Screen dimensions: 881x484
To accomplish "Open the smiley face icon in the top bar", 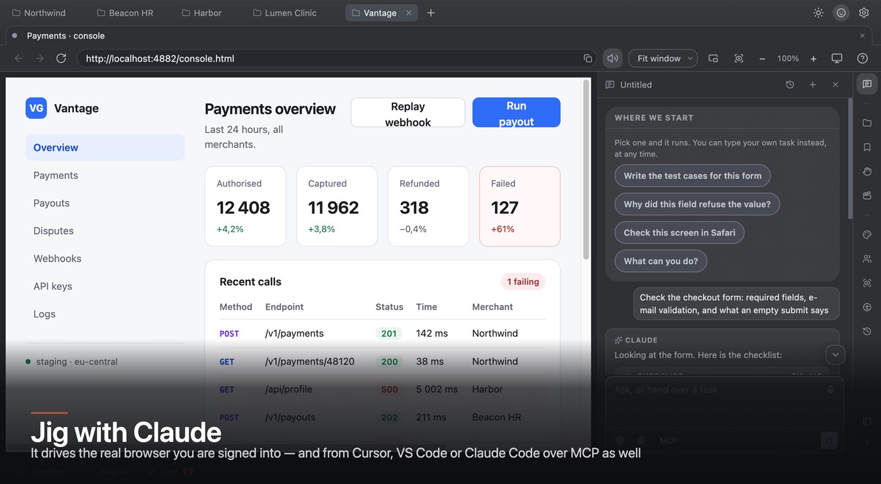I will (841, 13).
